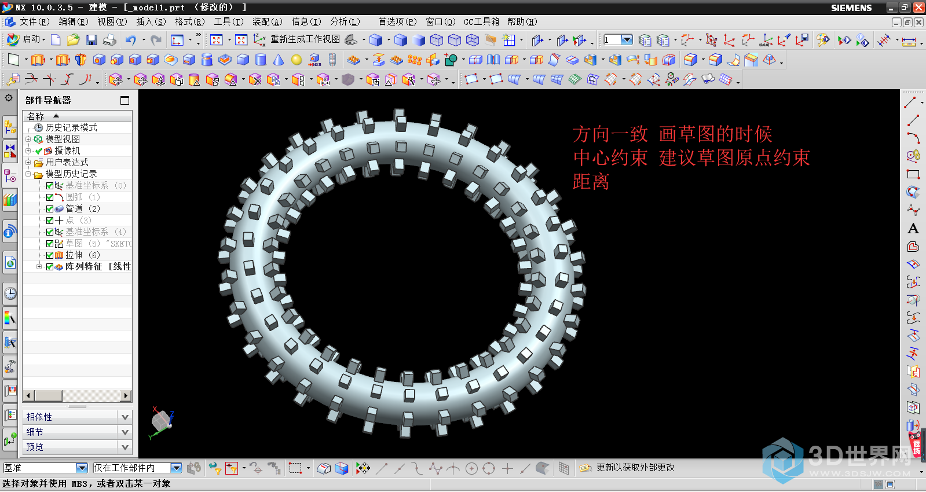Viewport: 926px width, 492px height.
Task: Click 更新以获取外部更改 button
Action: point(628,467)
